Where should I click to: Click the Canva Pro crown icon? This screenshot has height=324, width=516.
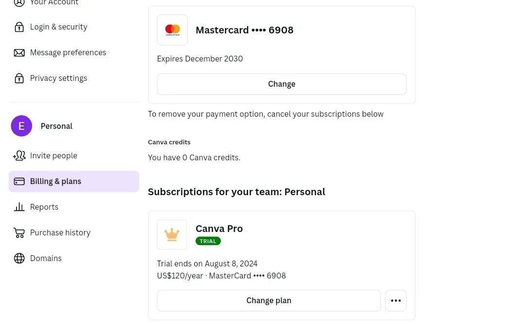[172, 234]
